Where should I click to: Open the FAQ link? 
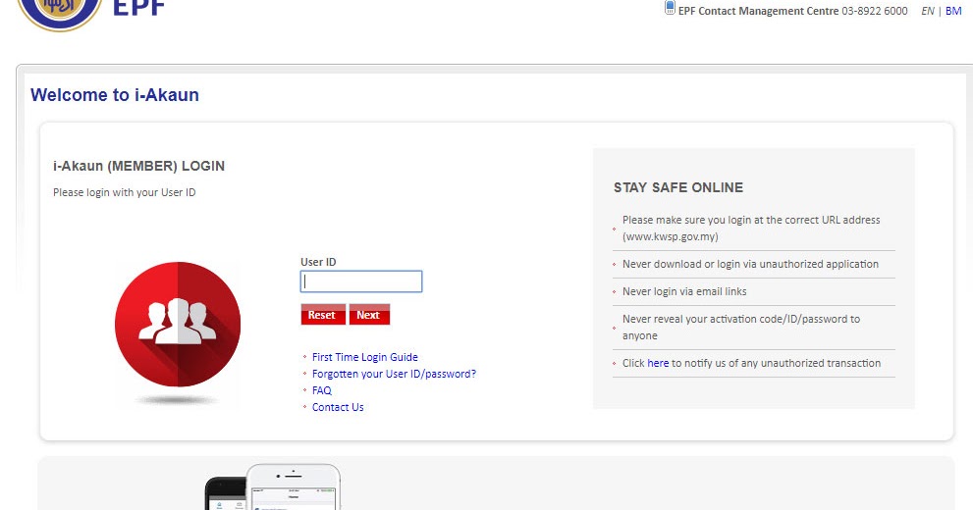321,390
